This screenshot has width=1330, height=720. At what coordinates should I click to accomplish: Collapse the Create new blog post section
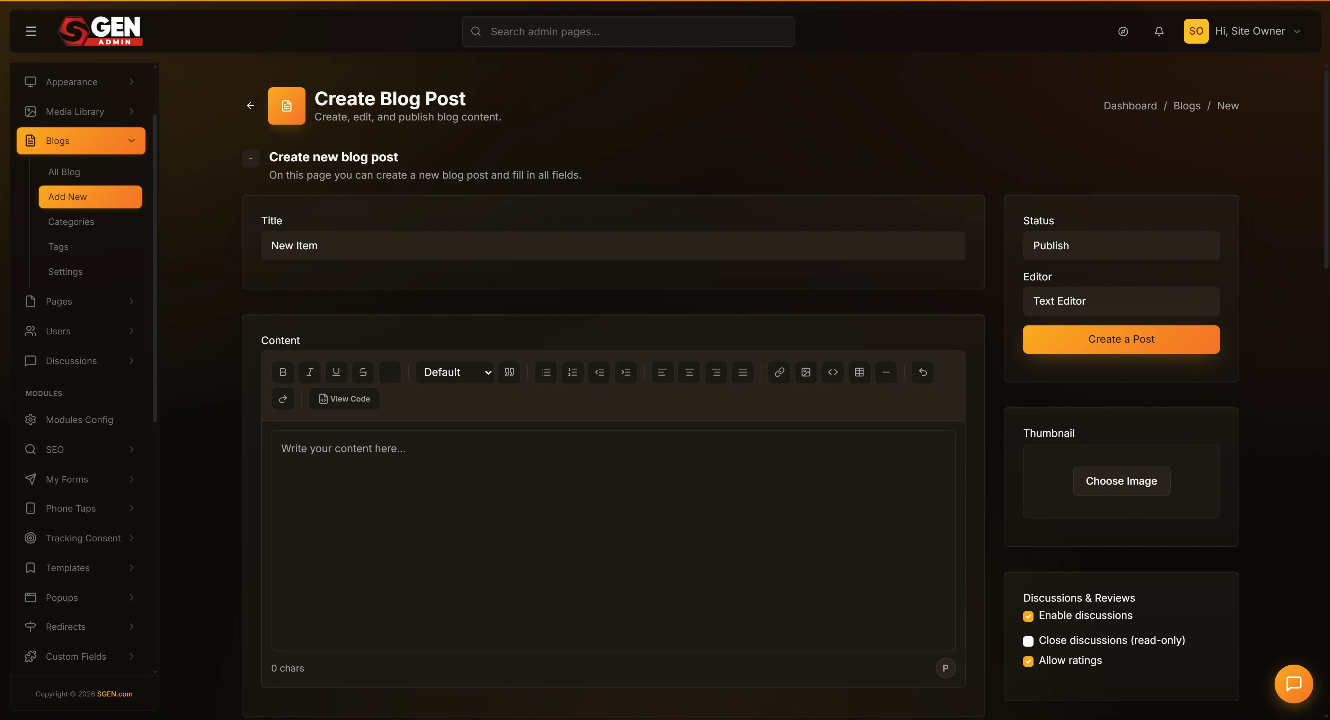tap(250, 159)
